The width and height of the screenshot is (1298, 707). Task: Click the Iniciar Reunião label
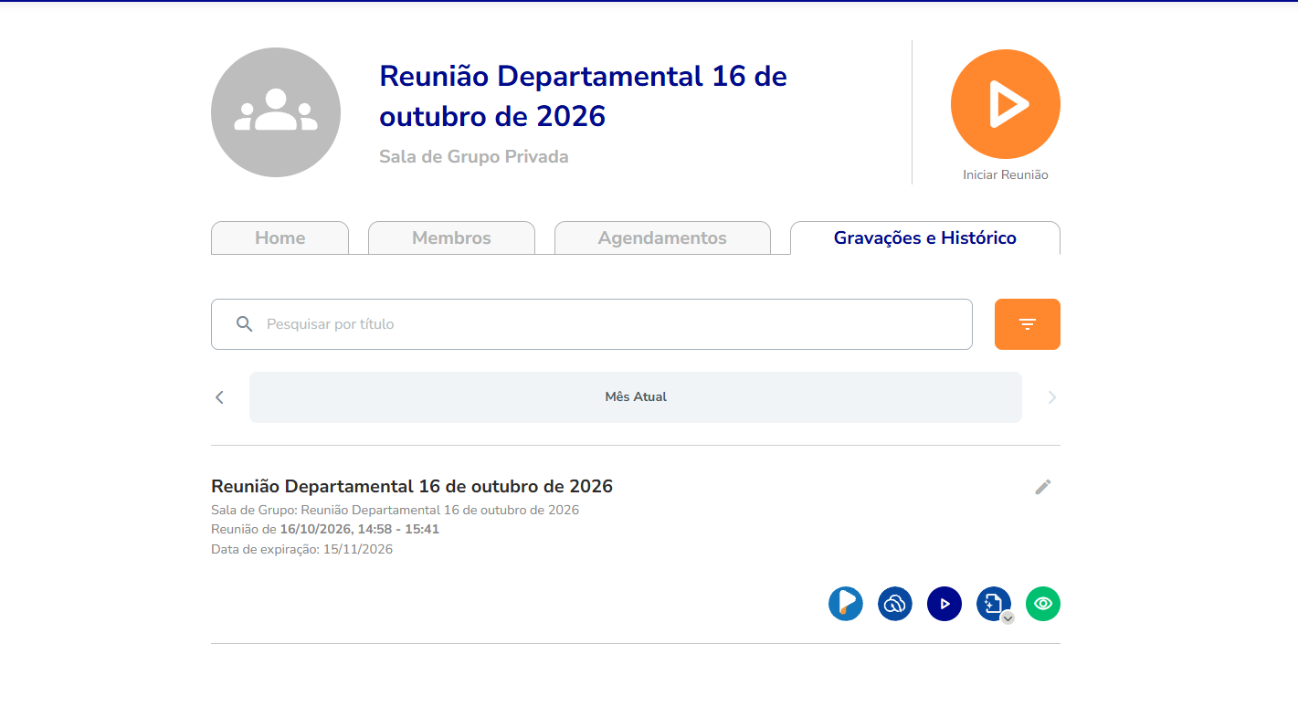(x=1006, y=174)
